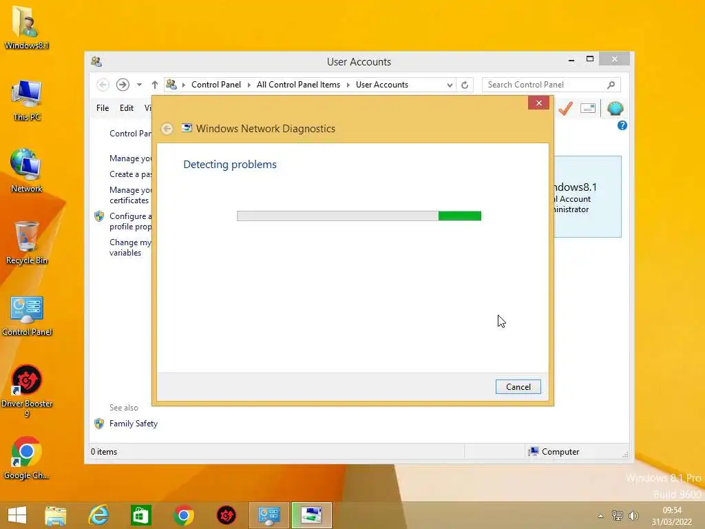Viewport: 705px width, 529px height.
Task: Open Driver Booster from taskbar
Action: (x=226, y=515)
